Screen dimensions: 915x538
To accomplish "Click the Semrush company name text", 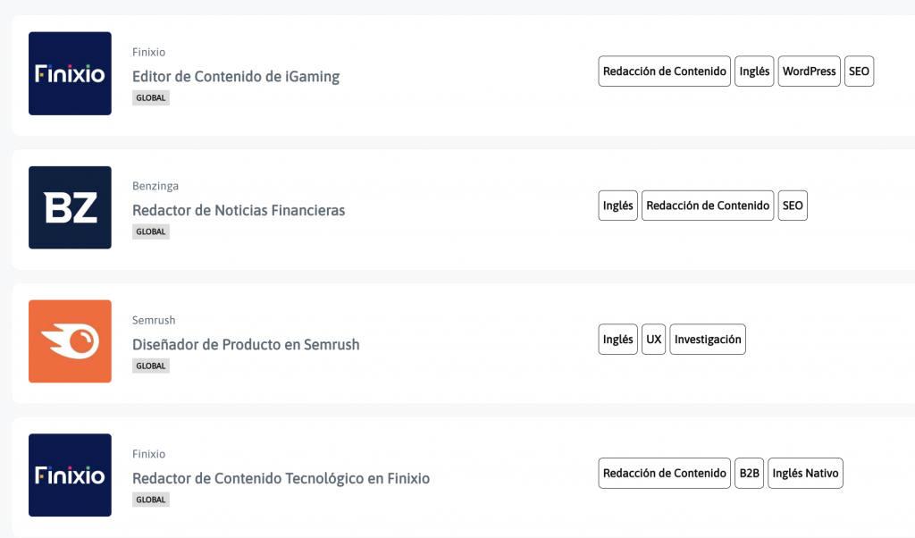I will (x=154, y=320).
